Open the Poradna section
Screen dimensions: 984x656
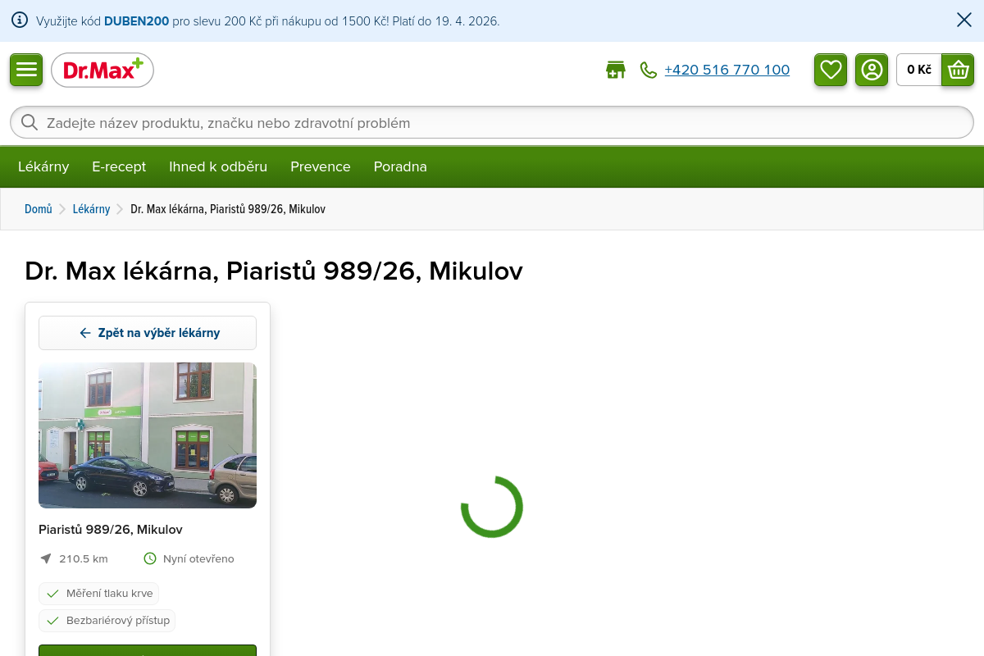click(x=400, y=167)
